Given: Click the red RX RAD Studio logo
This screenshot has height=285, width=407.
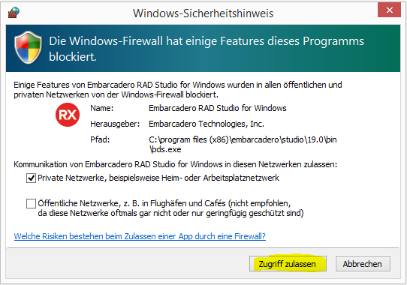Looking at the screenshot, I should click(68, 115).
